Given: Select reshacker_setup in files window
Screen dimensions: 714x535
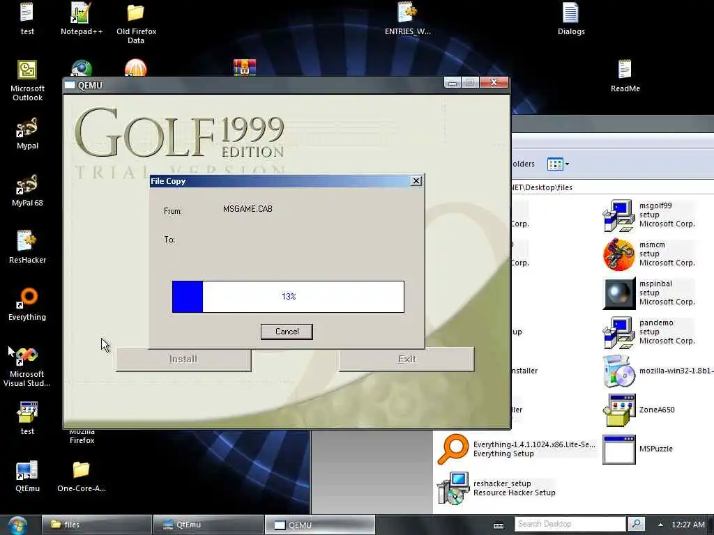Looking at the screenshot, I should [x=496, y=488].
